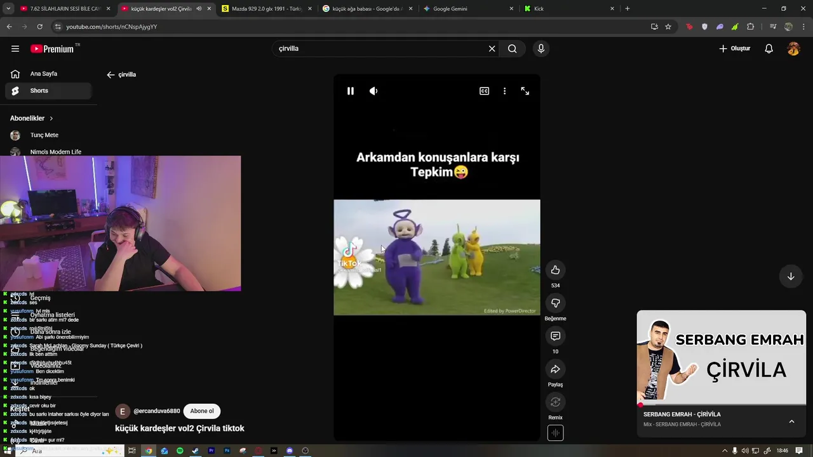Clear the search box text

pos(492,48)
